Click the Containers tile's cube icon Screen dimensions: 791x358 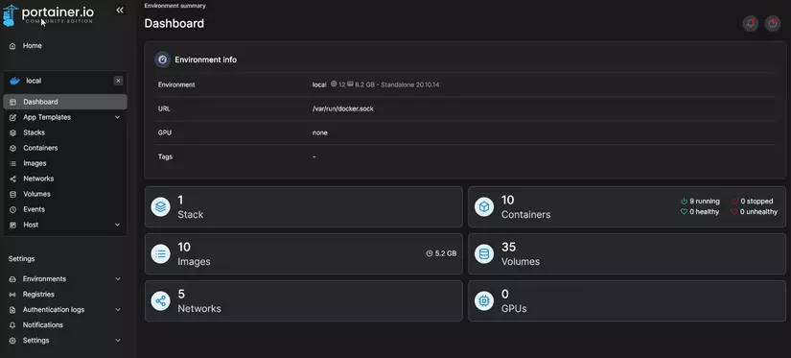click(x=484, y=206)
